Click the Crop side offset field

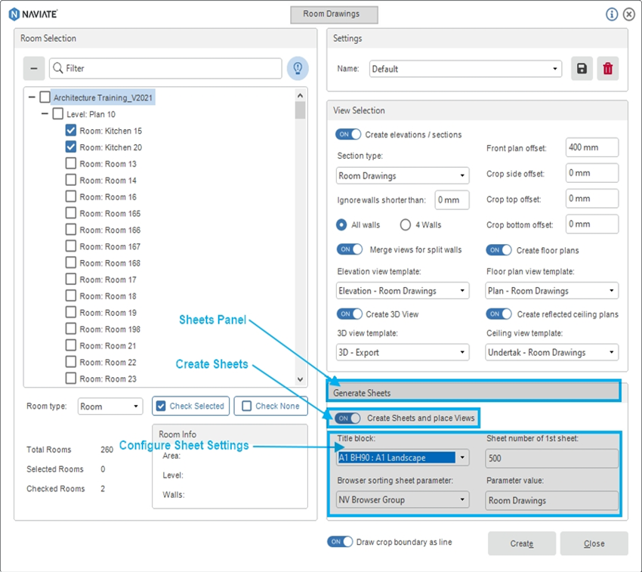coord(592,173)
